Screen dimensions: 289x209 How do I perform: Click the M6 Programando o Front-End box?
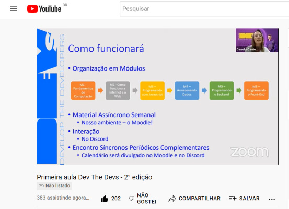click(x=256, y=90)
